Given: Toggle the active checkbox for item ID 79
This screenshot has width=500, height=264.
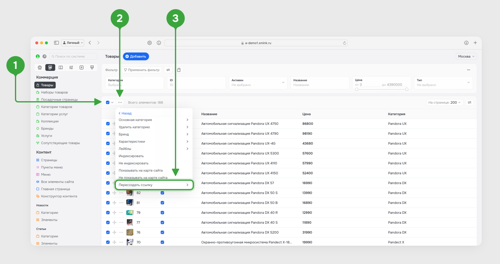Looking at the screenshot, I should [162, 212].
